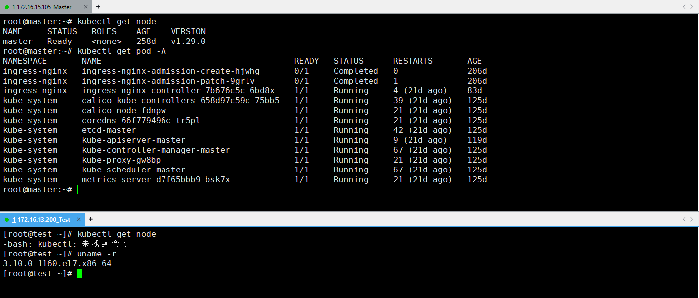Click '0/1' ready value in the admission-patch row
699x298 pixels.
(x=302, y=81)
